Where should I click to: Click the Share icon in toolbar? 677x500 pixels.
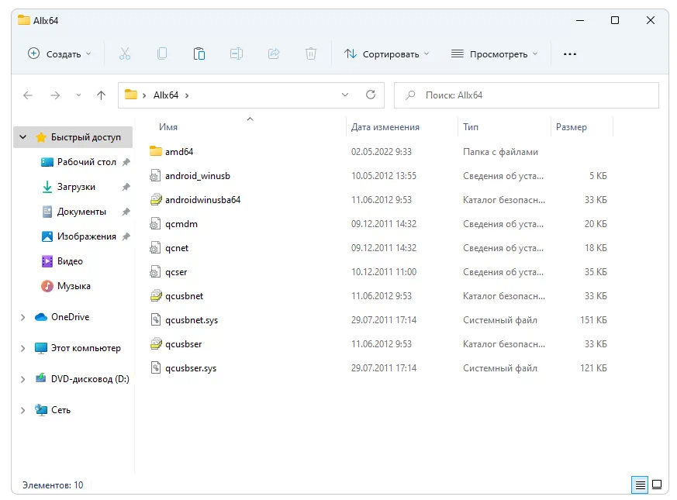pos(274,53)
